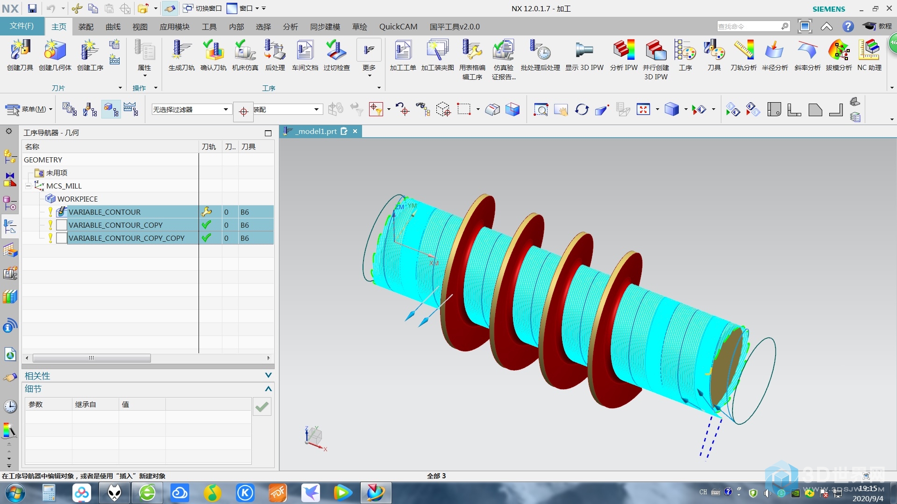Click the green checkmark apply button in 细节

point(262,407)
